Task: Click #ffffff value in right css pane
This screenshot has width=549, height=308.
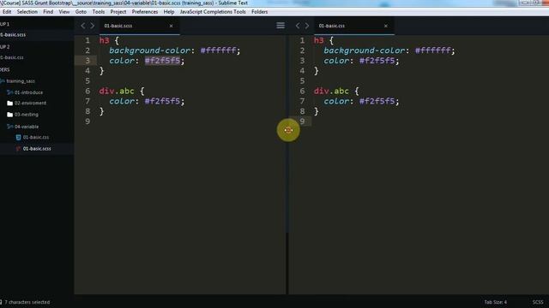Action: tap(433, 50)
